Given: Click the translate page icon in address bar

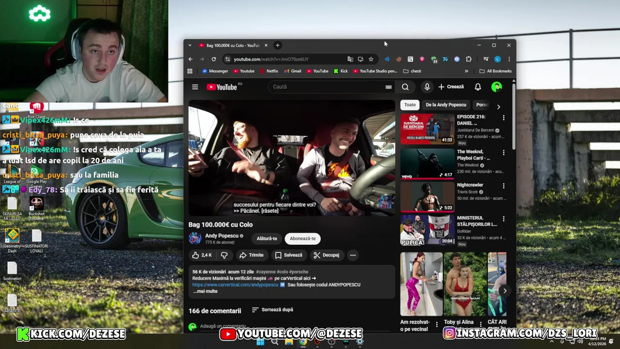Looking at the screenshot, I should pyautogui.click(x=350, y=59).
